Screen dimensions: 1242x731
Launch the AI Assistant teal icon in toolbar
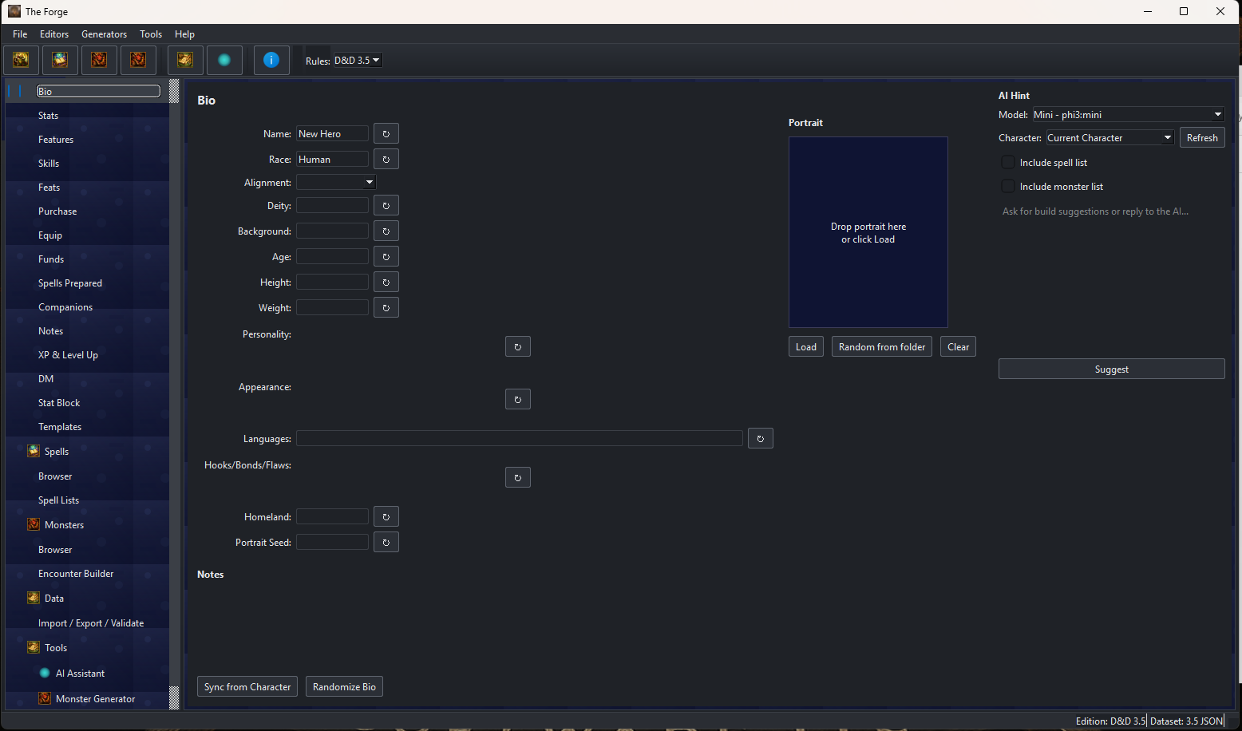point(224,60)
